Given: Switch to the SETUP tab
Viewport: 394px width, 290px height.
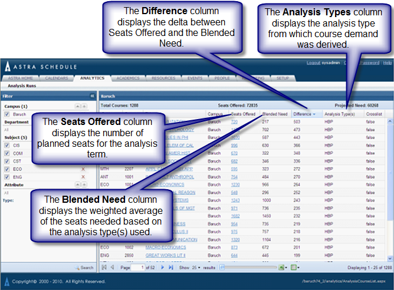Looking at the screenshot, I should [283, 78].
